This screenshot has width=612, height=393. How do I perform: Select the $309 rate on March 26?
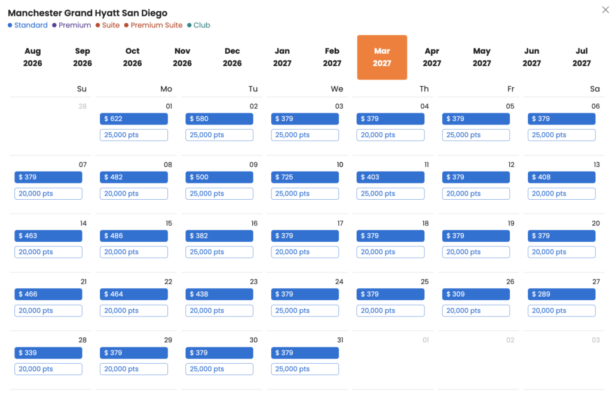tap(476, 294)
